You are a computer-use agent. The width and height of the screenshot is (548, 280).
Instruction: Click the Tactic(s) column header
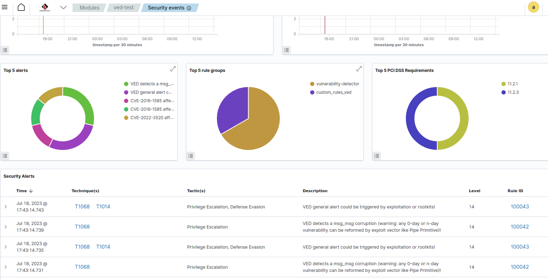point(196,191)
